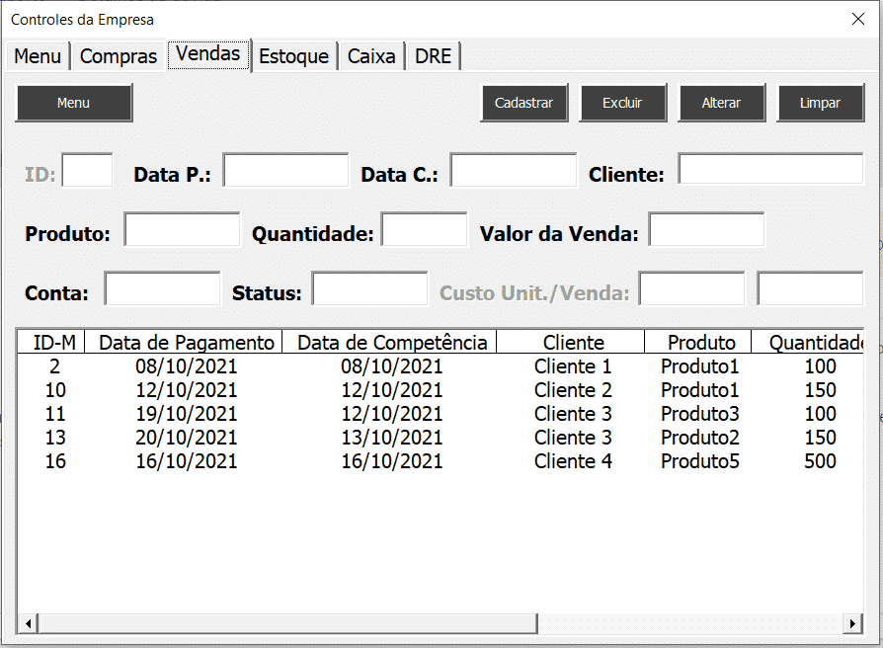Click Cliente 1 in the list
Viewport: 883px width, 648px height.
click(573, 366)
